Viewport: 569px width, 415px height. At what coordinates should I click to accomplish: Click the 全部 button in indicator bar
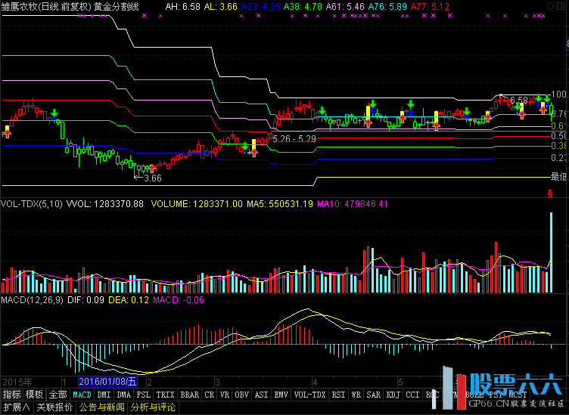click(x=58, y=395)
